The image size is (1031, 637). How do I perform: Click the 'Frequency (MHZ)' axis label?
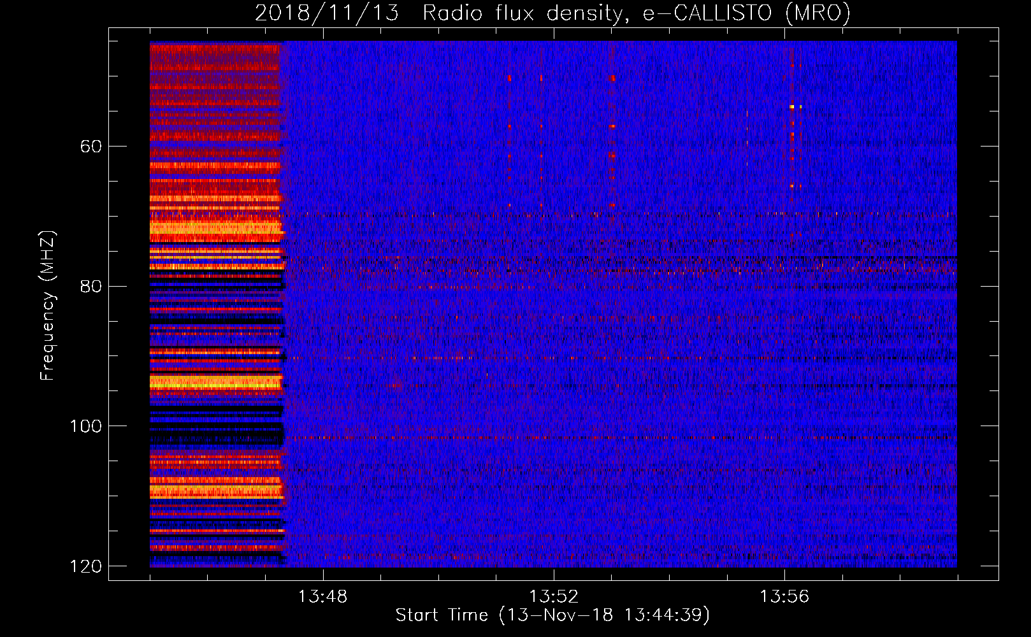(47, 306)
